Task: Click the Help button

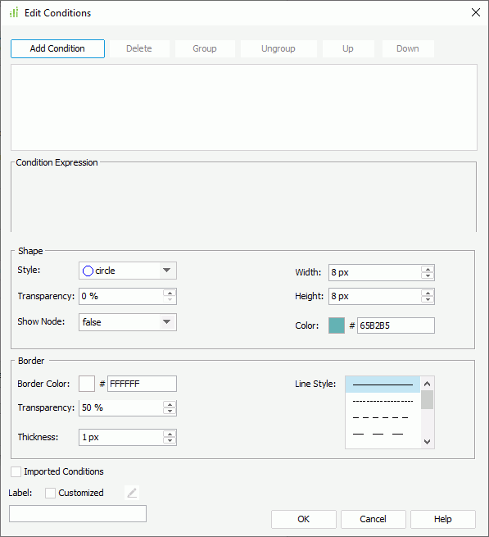Action: coord(443,519)
